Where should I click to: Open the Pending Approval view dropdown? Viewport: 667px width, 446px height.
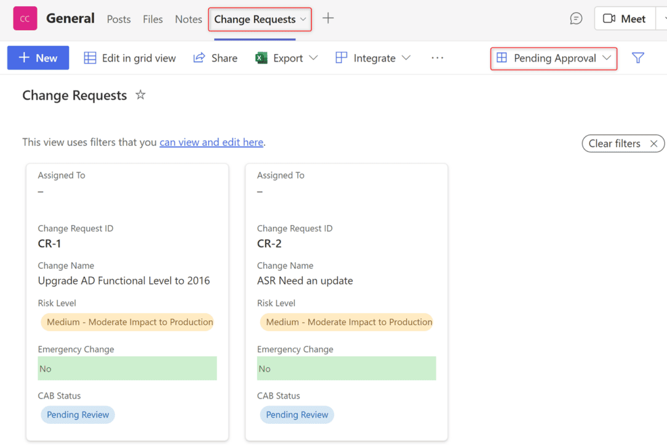[x=553, y=58]
